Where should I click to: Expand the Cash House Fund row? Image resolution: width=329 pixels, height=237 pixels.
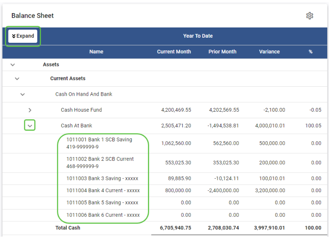30,110
